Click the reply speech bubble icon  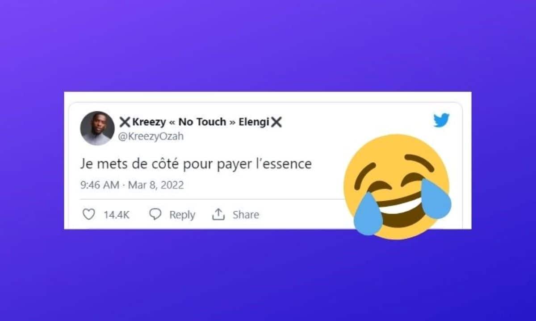pyautogui.click(x=155, y=214)
